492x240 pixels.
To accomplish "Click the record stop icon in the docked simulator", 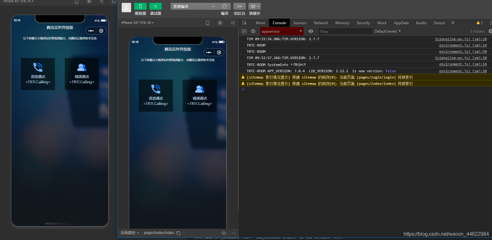I will (x=220, y=23).
